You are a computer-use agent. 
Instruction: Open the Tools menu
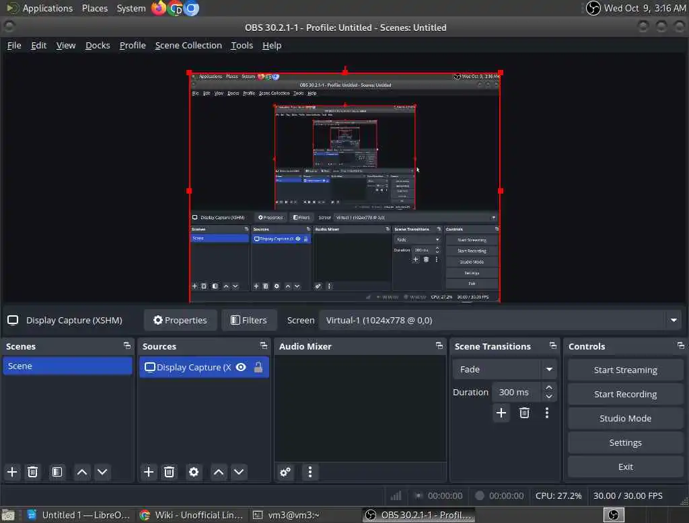242,45
